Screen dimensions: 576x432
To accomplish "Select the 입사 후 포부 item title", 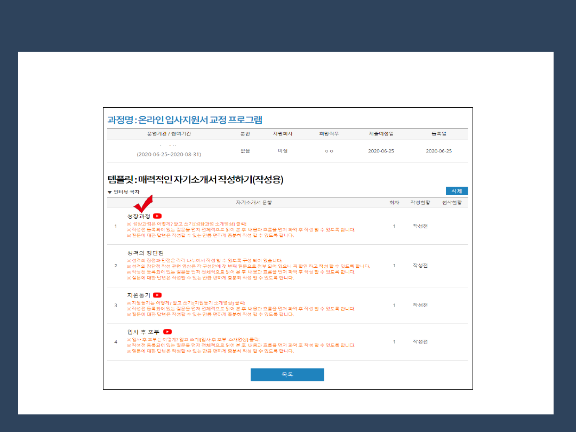I will [x=143, y=332].
